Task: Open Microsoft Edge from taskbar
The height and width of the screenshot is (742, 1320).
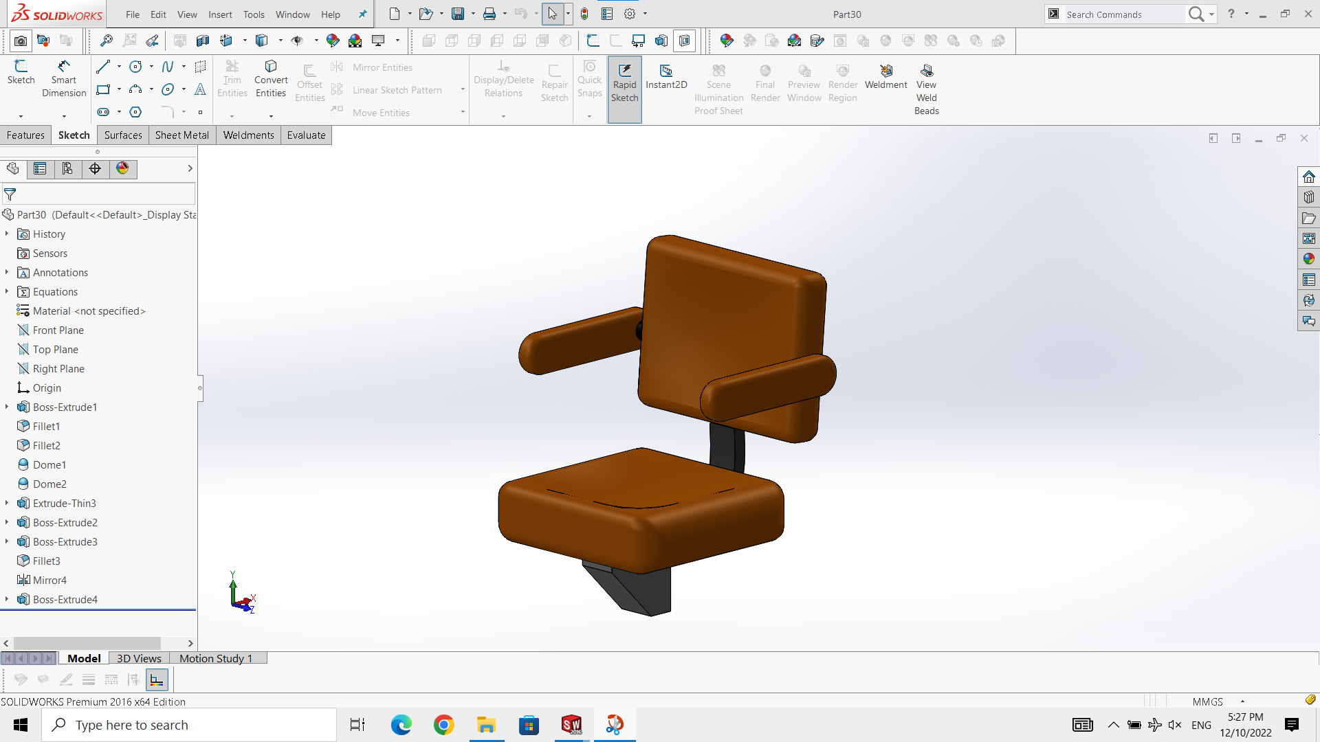Action: pyautogui.click(x=401, y=725)
